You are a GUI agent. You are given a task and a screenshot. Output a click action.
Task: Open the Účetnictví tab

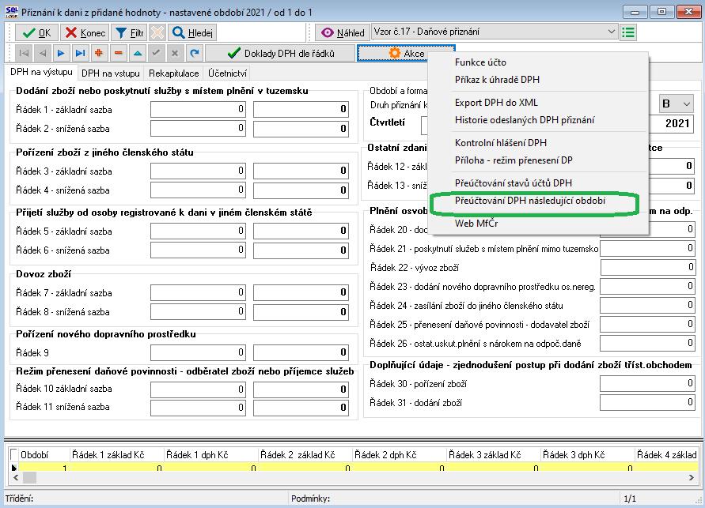pyautogui.click(x=228, y=73)
